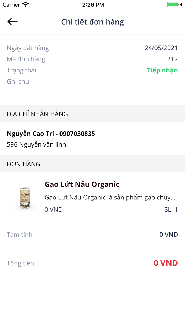Viewport: 185px width, 329px height.
Task: Tap the ĐỊA CHỈ NHẬN HÀNG section header
Action: tap(37, 114)
